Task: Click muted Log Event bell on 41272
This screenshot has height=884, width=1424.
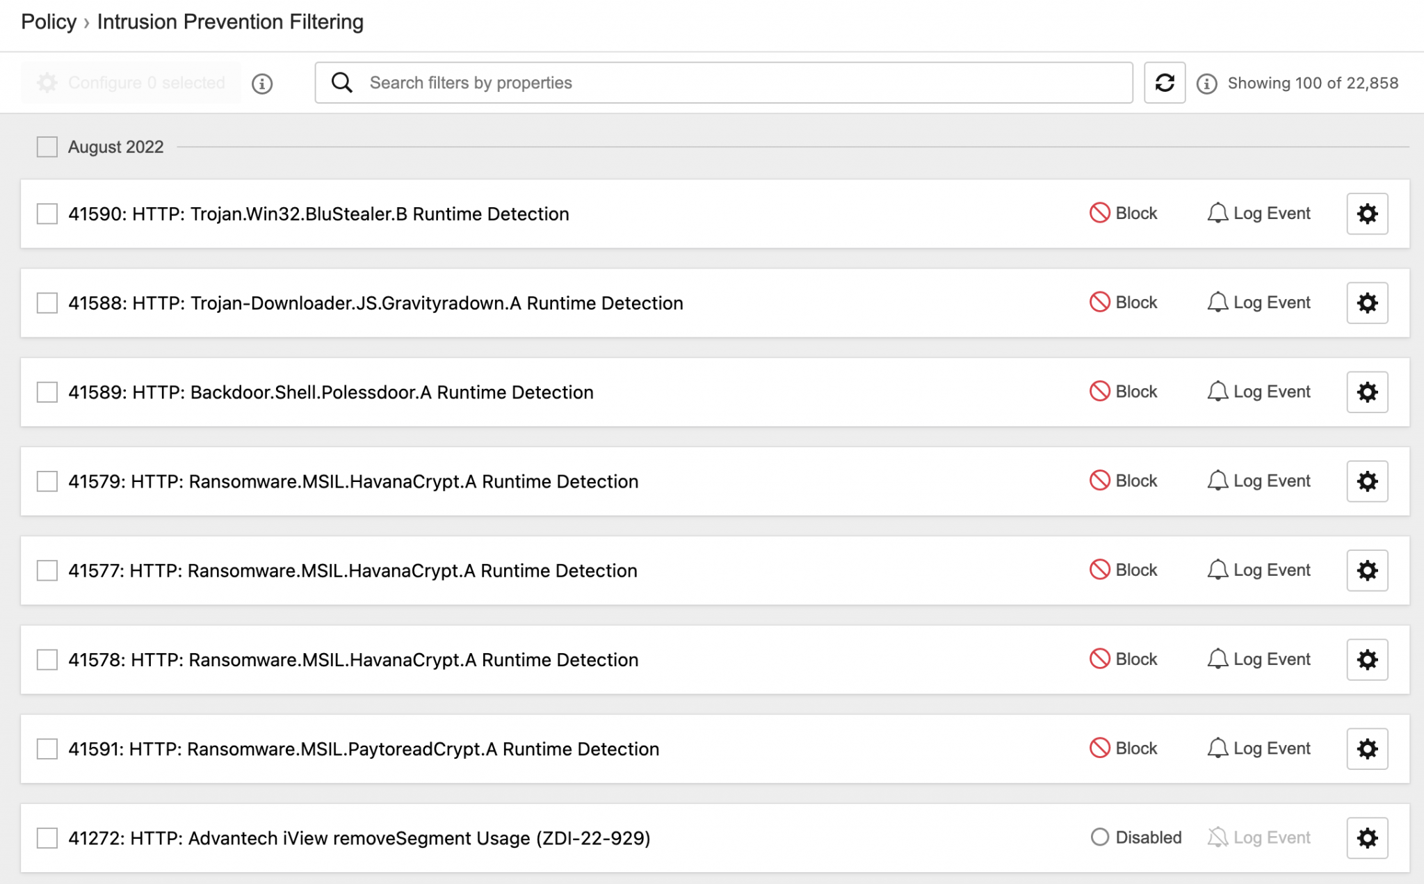Action: pyautogui.click(x=1217, y=837)
